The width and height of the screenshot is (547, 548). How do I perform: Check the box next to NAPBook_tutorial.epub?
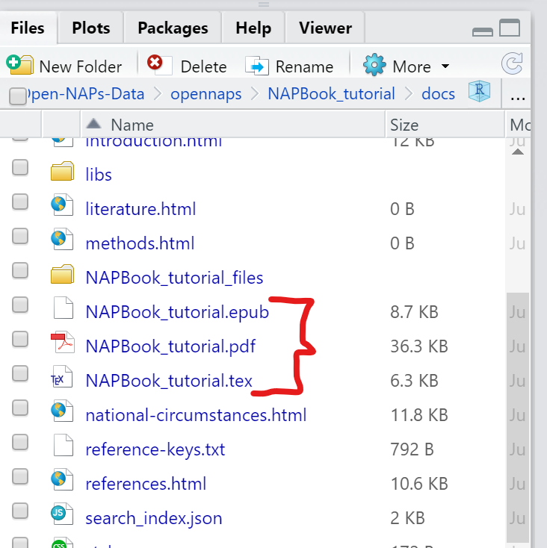click(20, 304)
